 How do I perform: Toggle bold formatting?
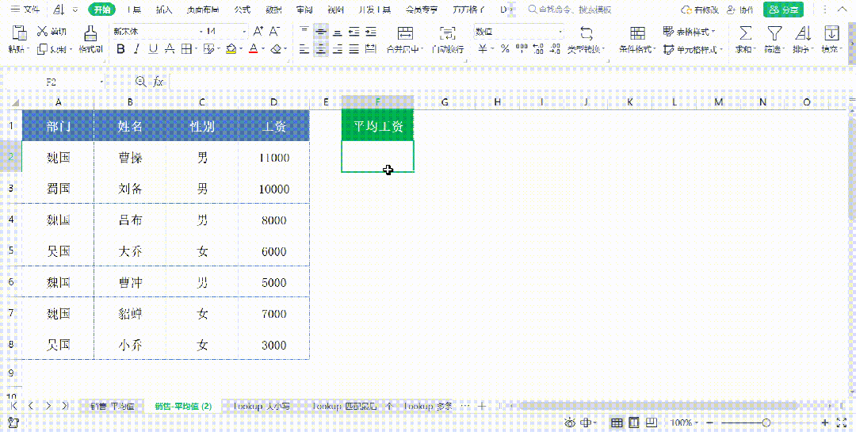click(120, 49)
